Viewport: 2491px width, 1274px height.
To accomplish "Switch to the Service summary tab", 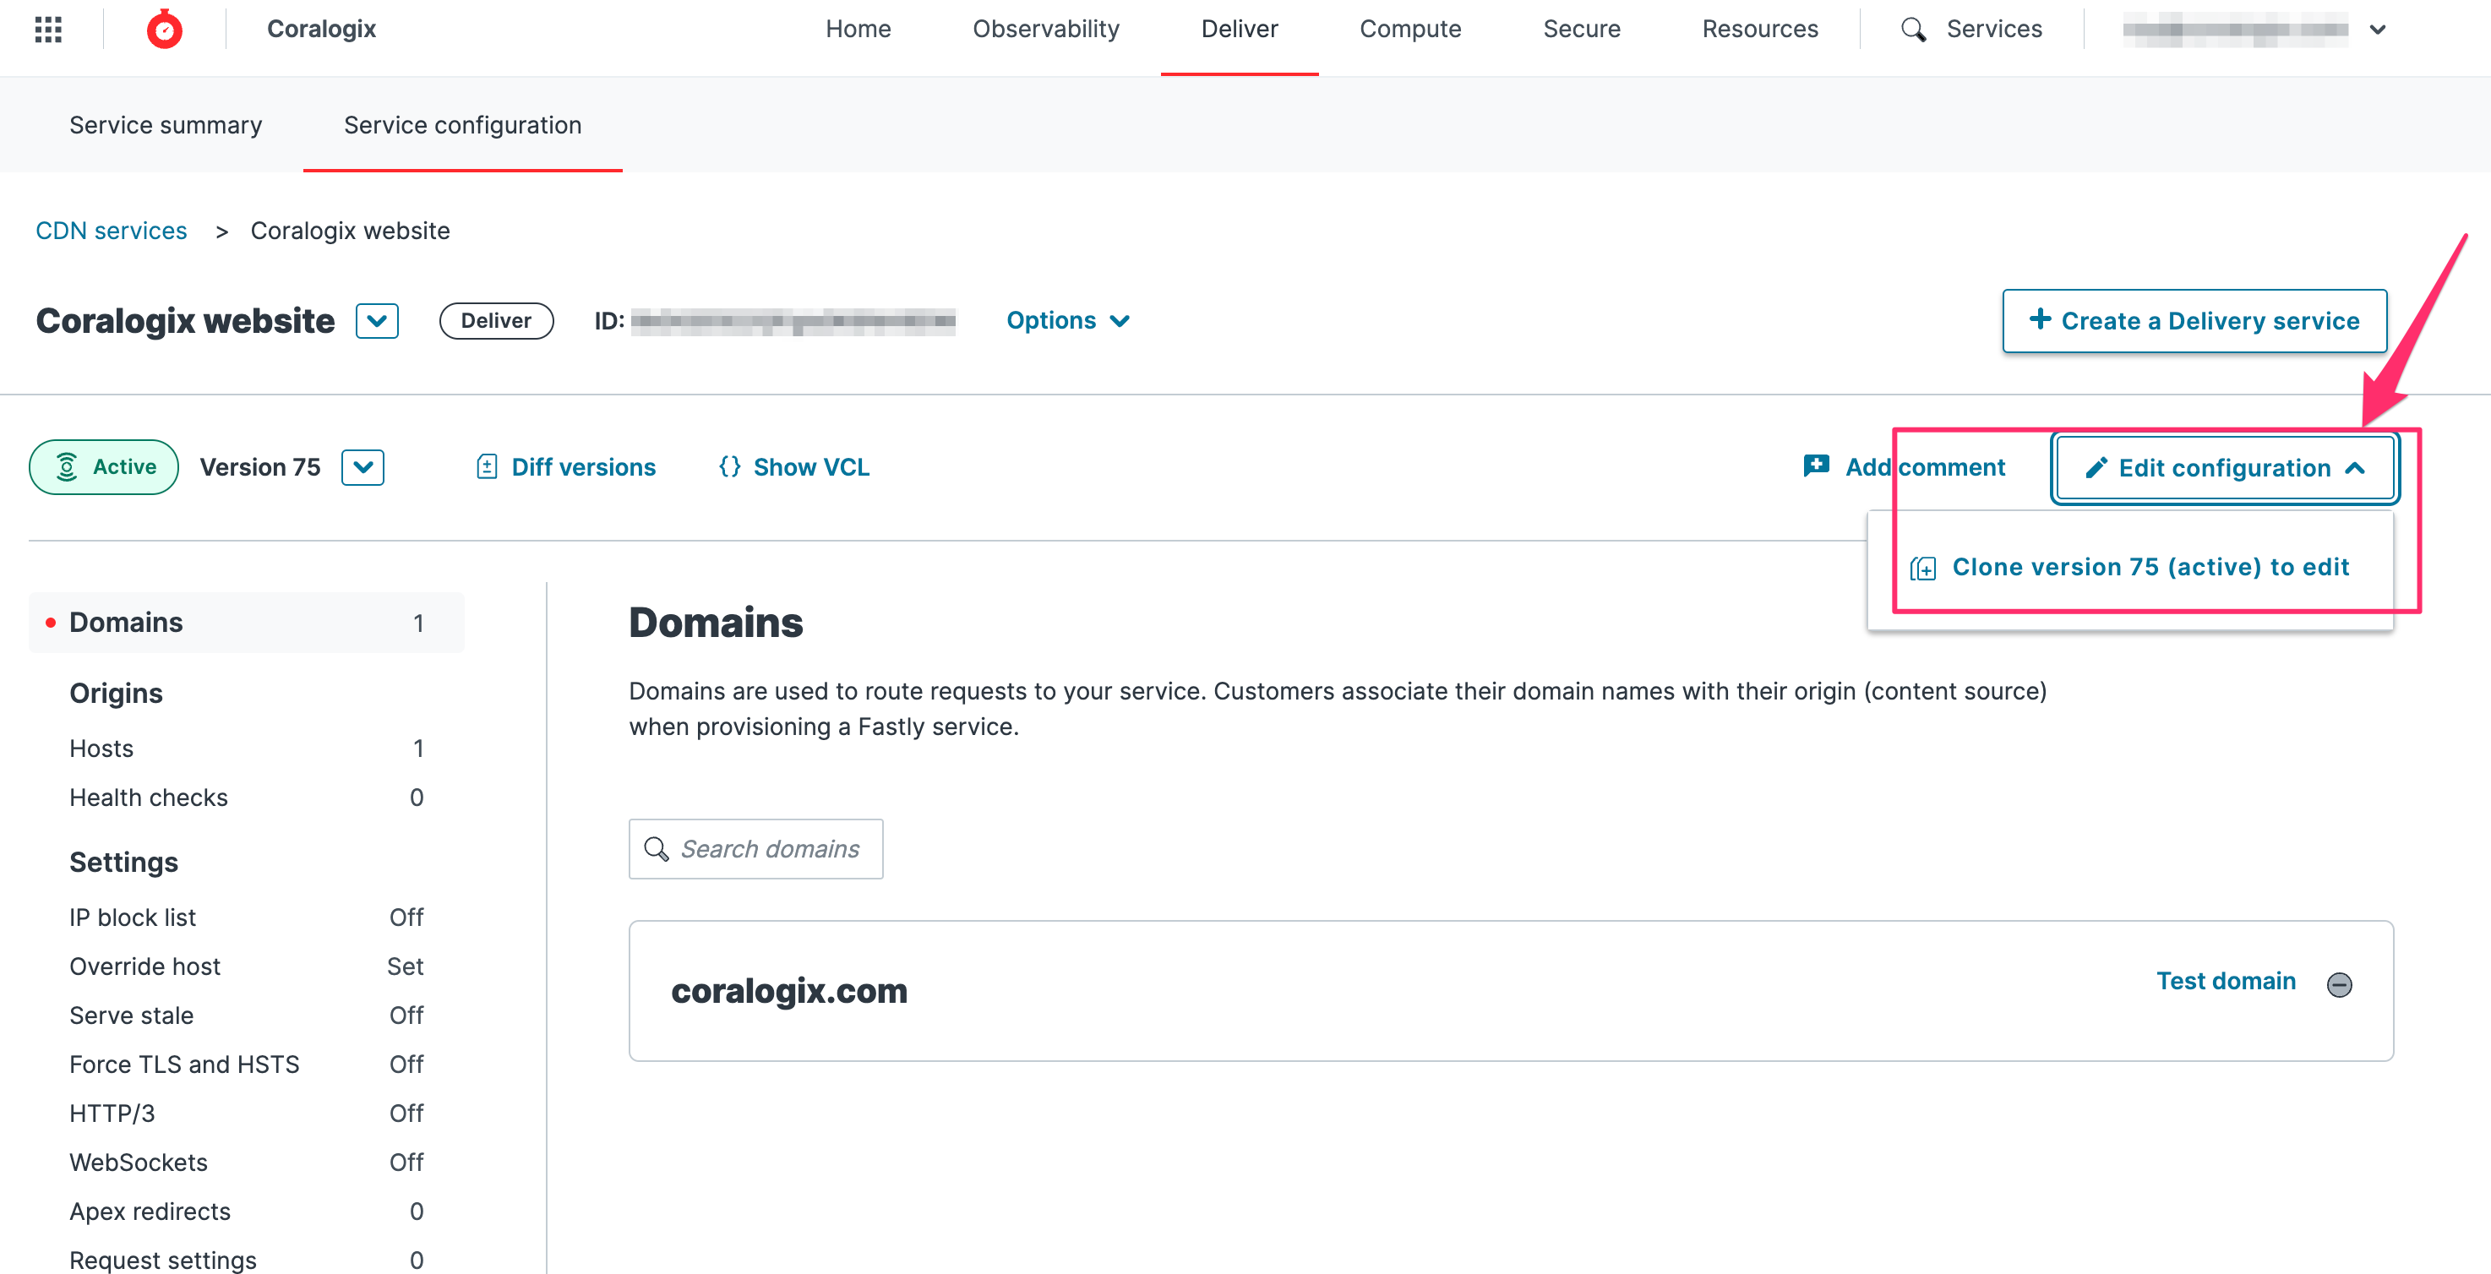I will [166, 125].
